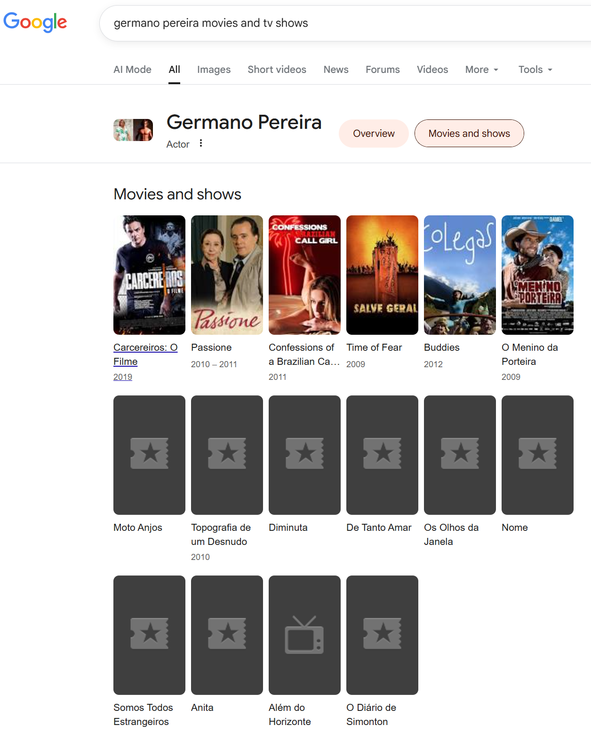Click the Buddies title
Viewport: 591px width, 733px height.
(x=442, y=347)
